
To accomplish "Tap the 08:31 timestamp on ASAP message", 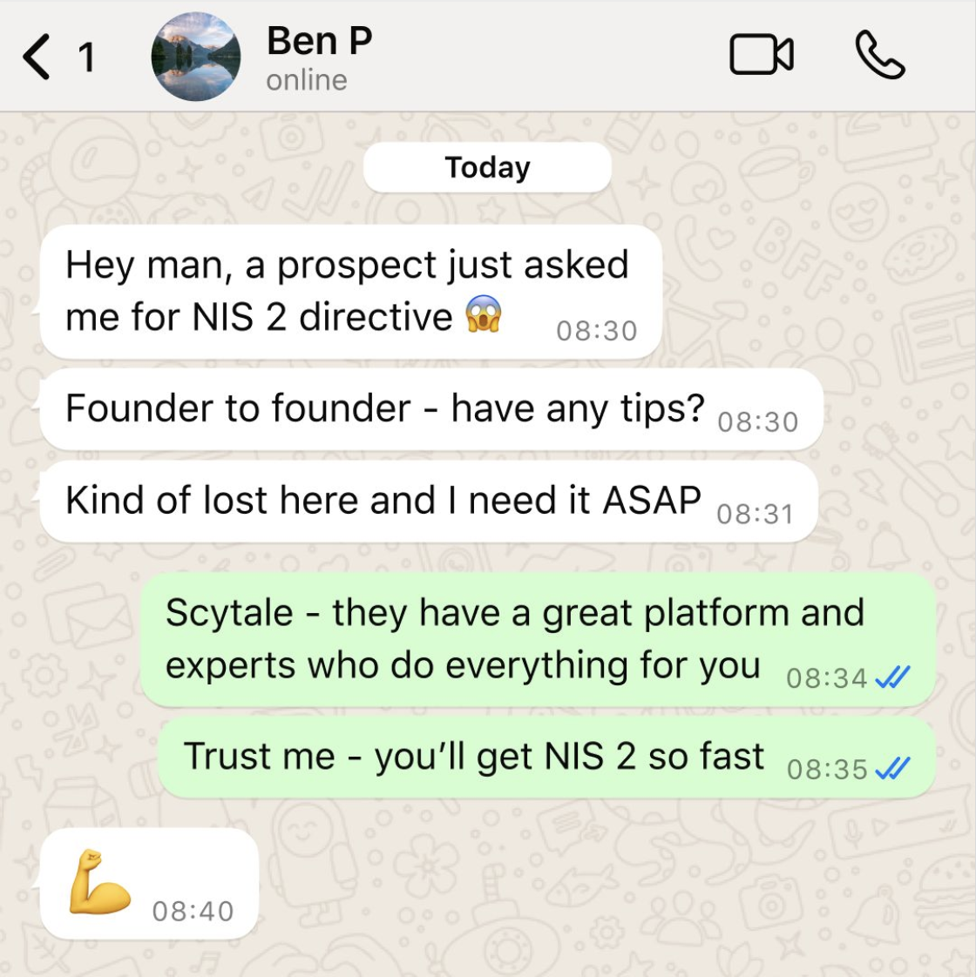I will [x=755, y=515].
